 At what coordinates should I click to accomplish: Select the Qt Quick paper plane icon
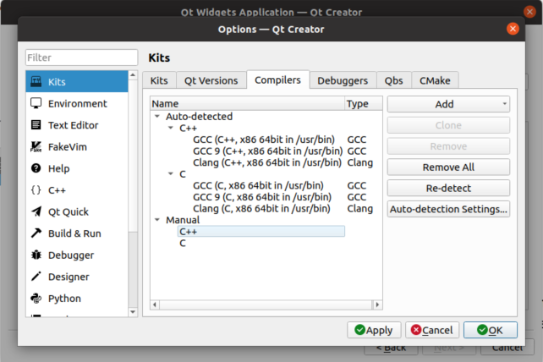36,211
